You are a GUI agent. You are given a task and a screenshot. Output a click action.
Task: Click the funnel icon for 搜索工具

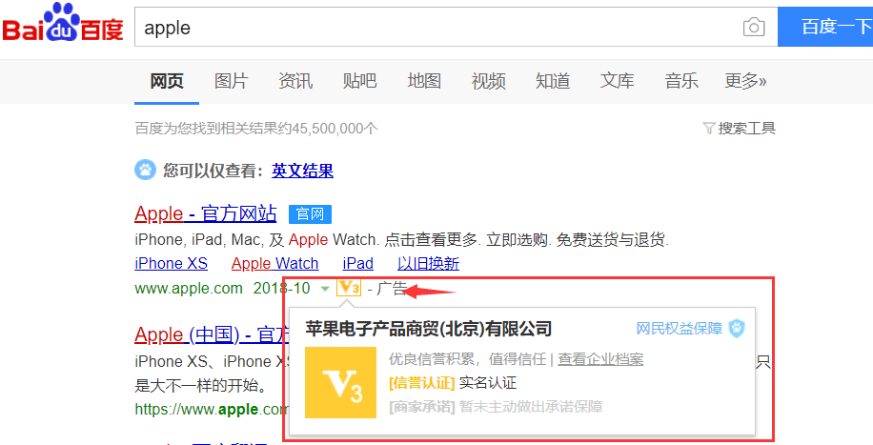point(709,129)
